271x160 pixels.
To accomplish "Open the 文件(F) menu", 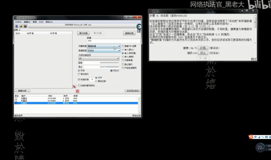I will 18,22.
